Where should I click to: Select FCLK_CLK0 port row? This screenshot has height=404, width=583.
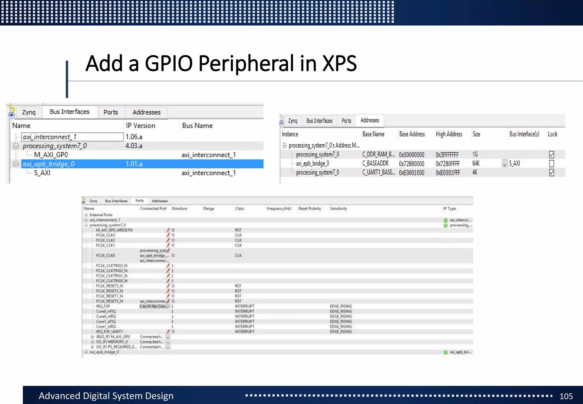[278, 255]
